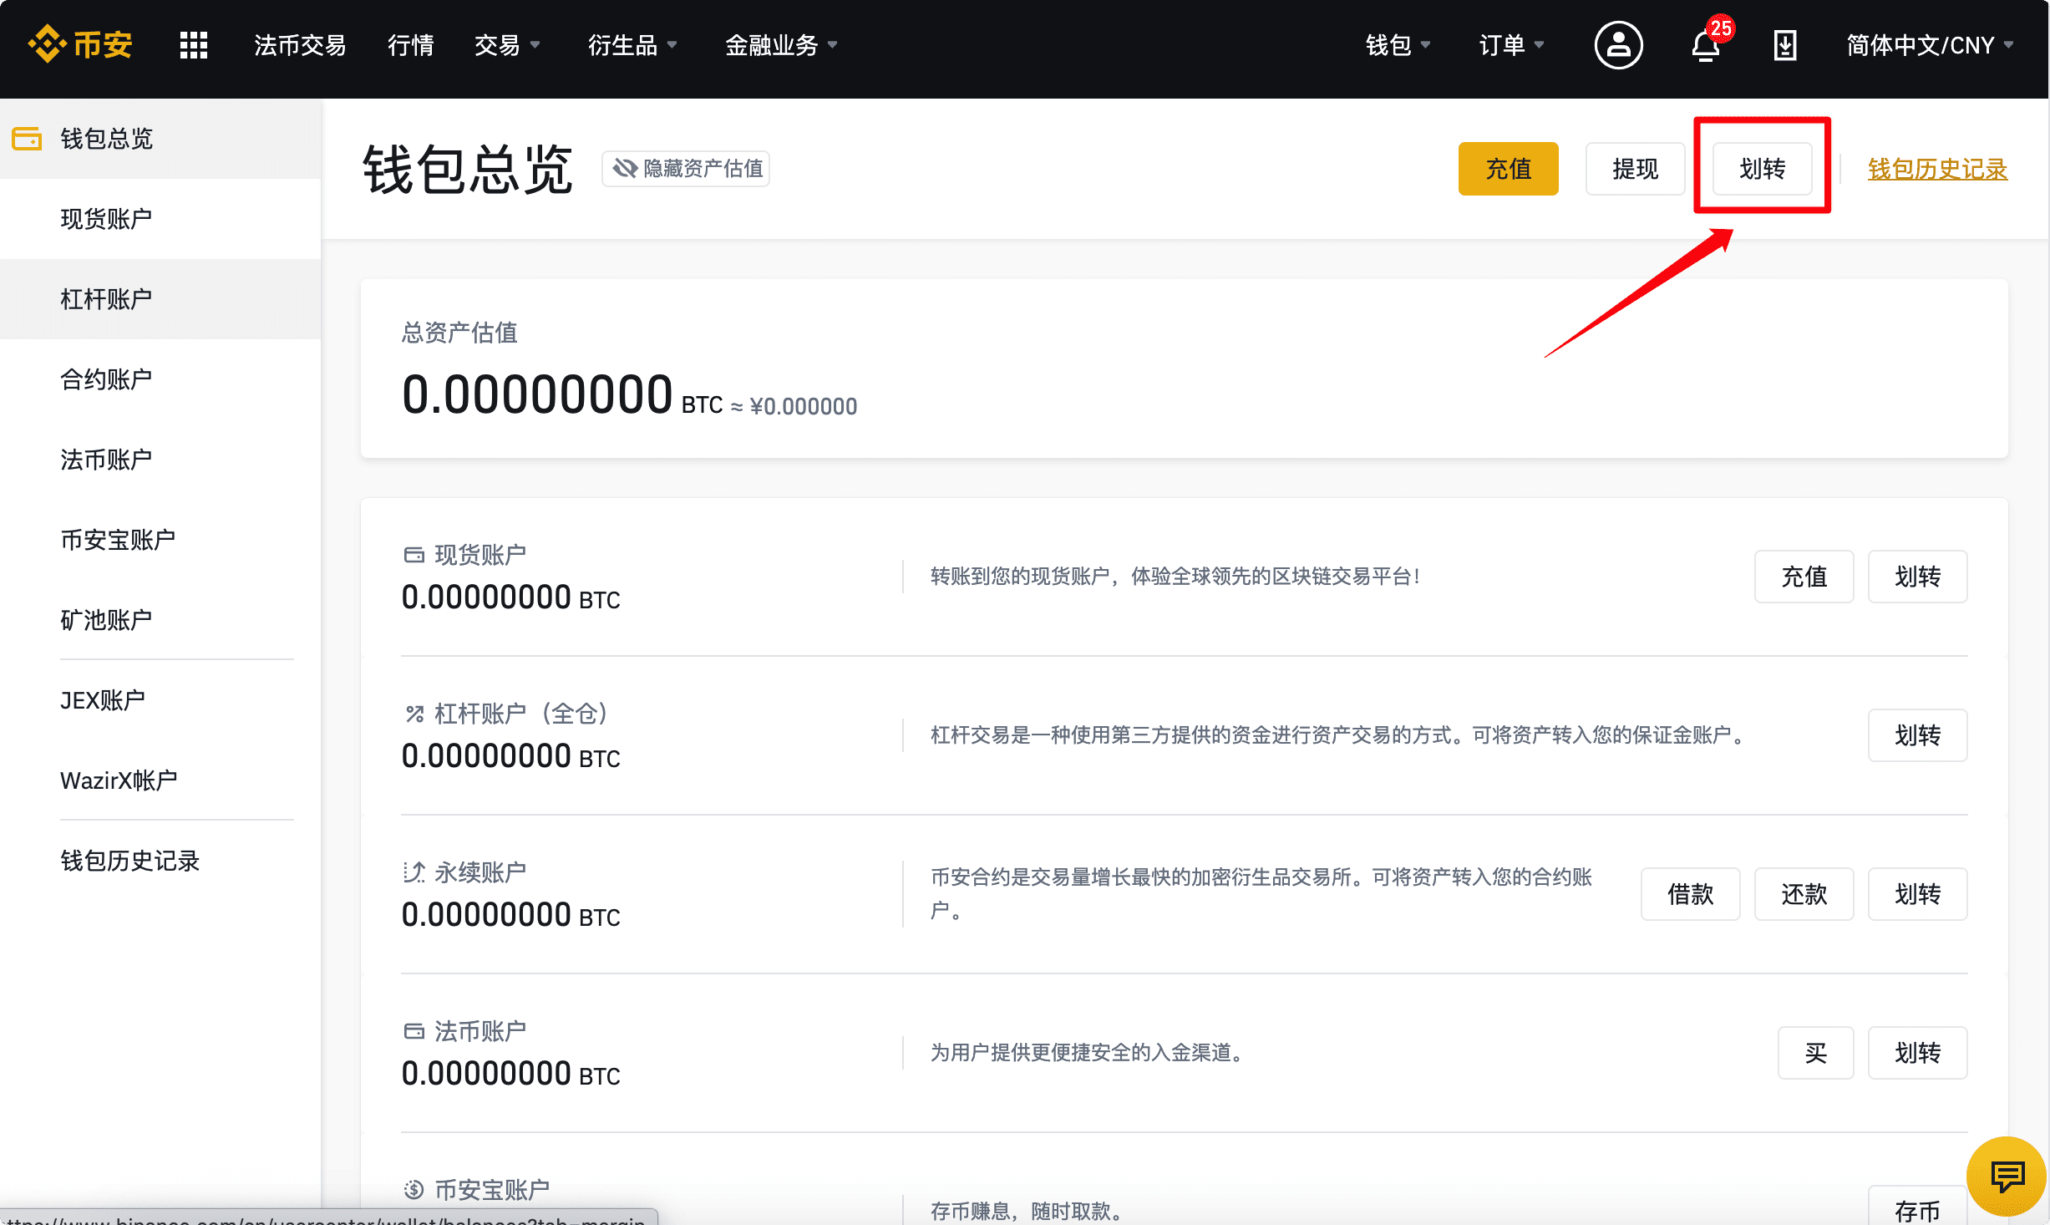Select JEX账户 in the sidebar

point(160,700)
